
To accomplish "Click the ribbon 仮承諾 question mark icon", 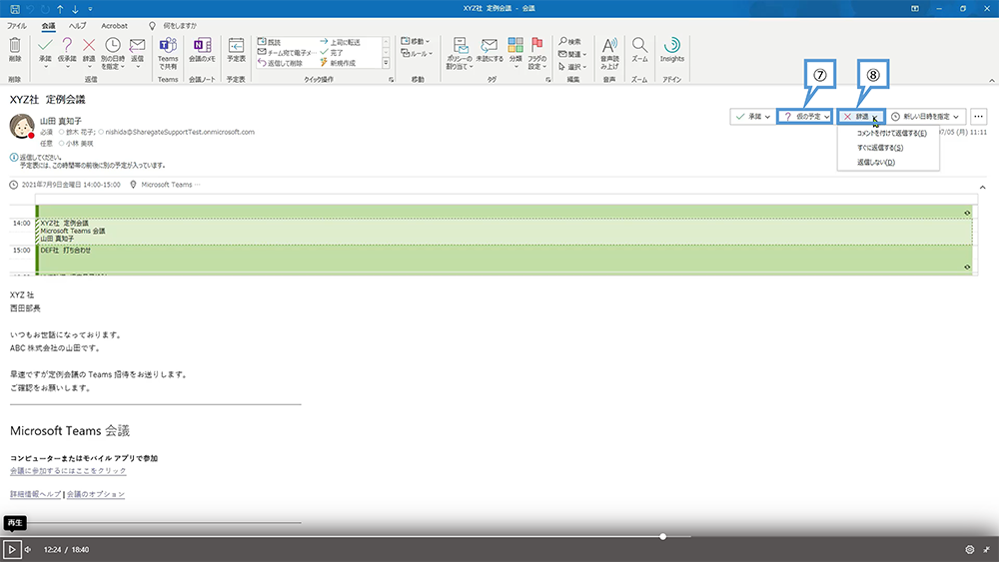I will click(67, 45).
